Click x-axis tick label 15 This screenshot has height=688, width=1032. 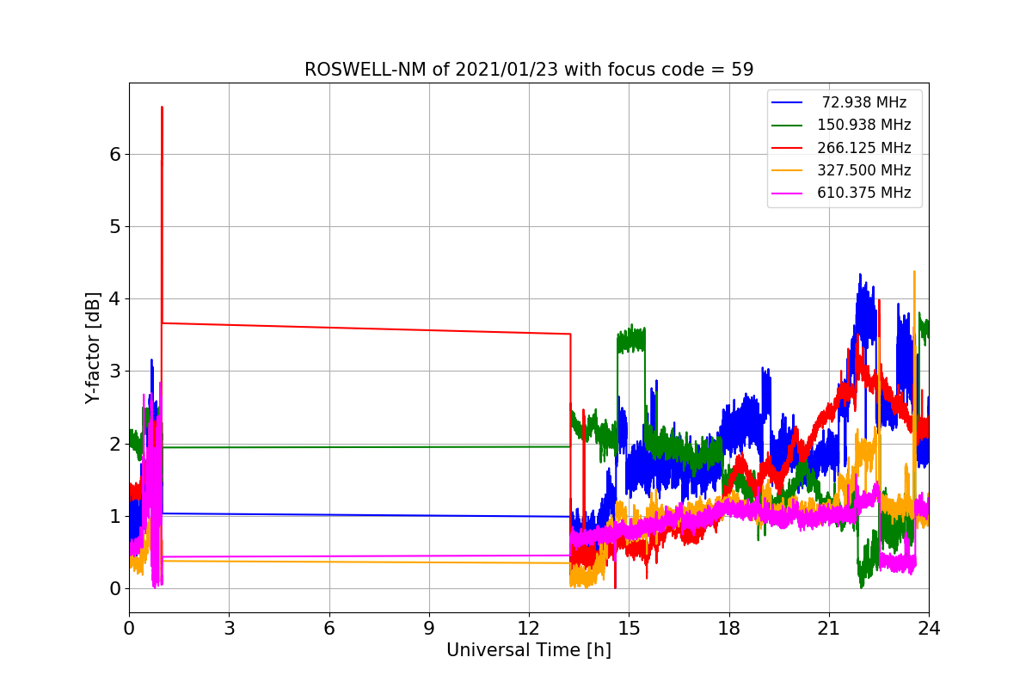pos(629,628)
